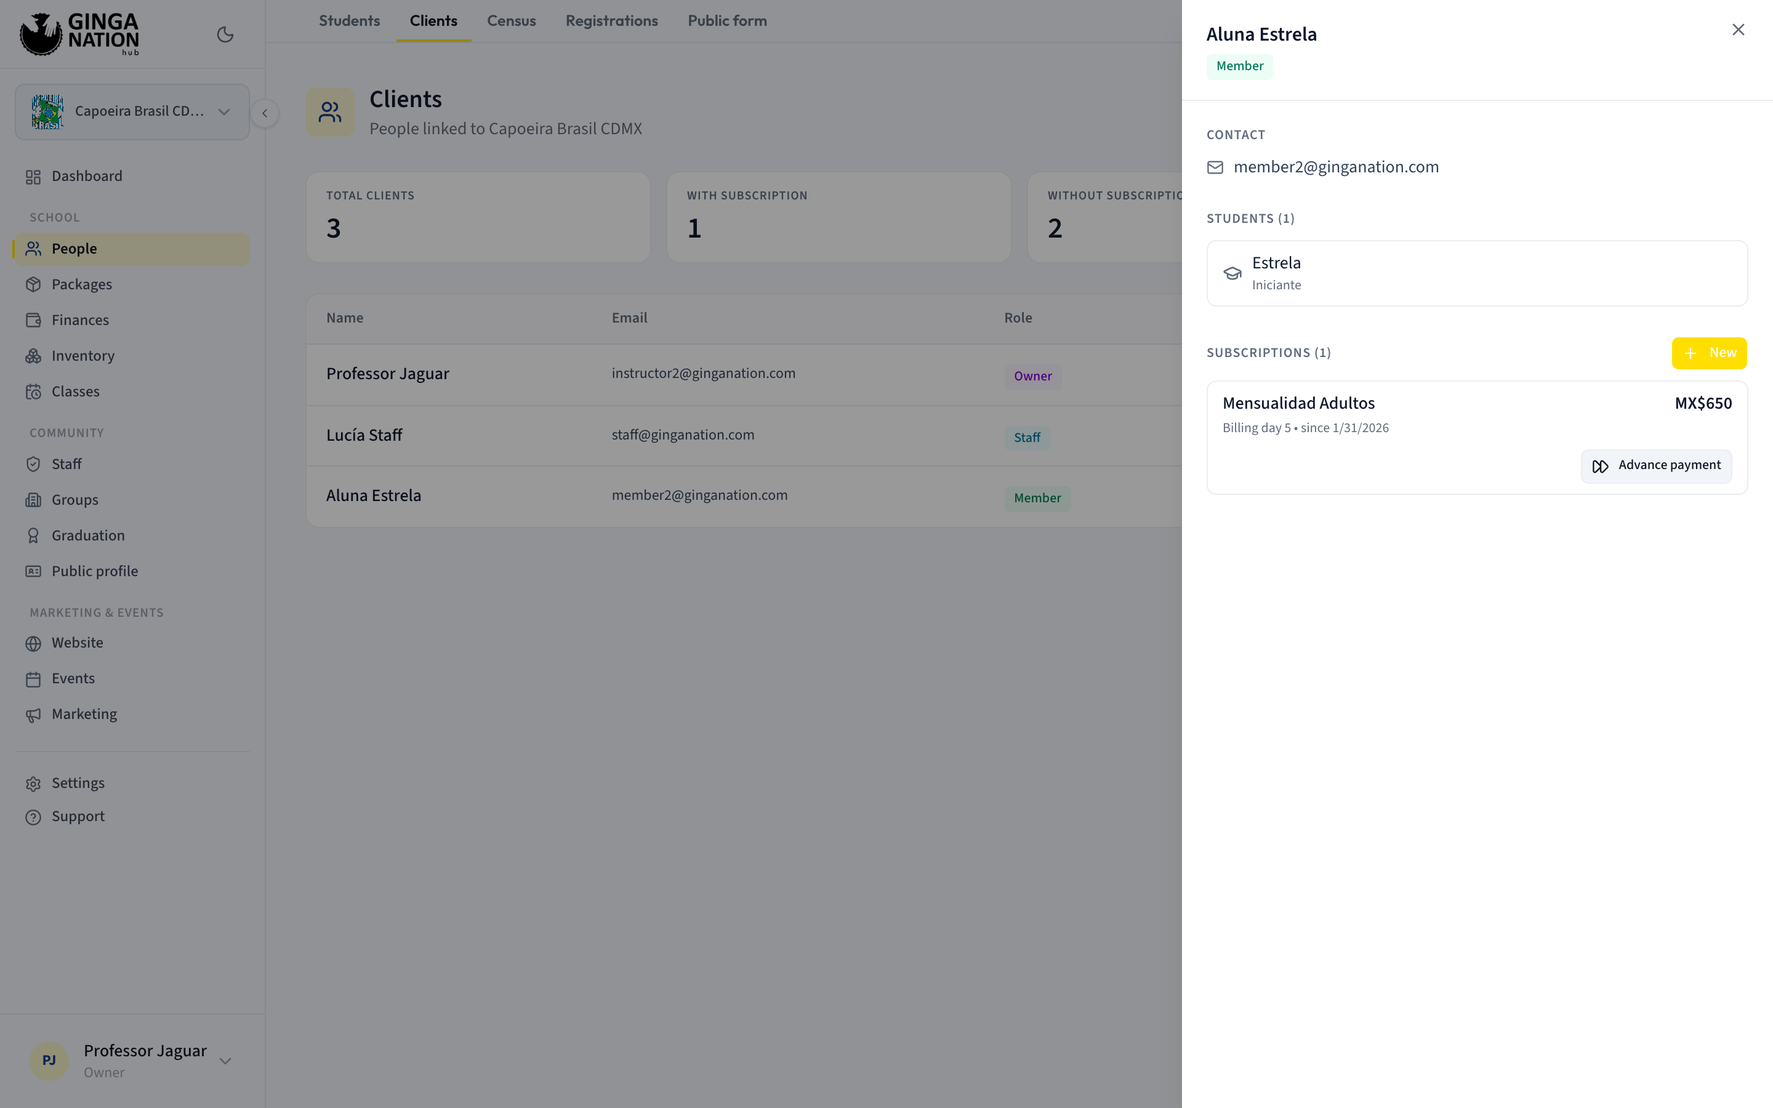Select People in the sidebar
Image resolution: width=1773 pixels, height=1108 pixels.
(x=132, y=249)
